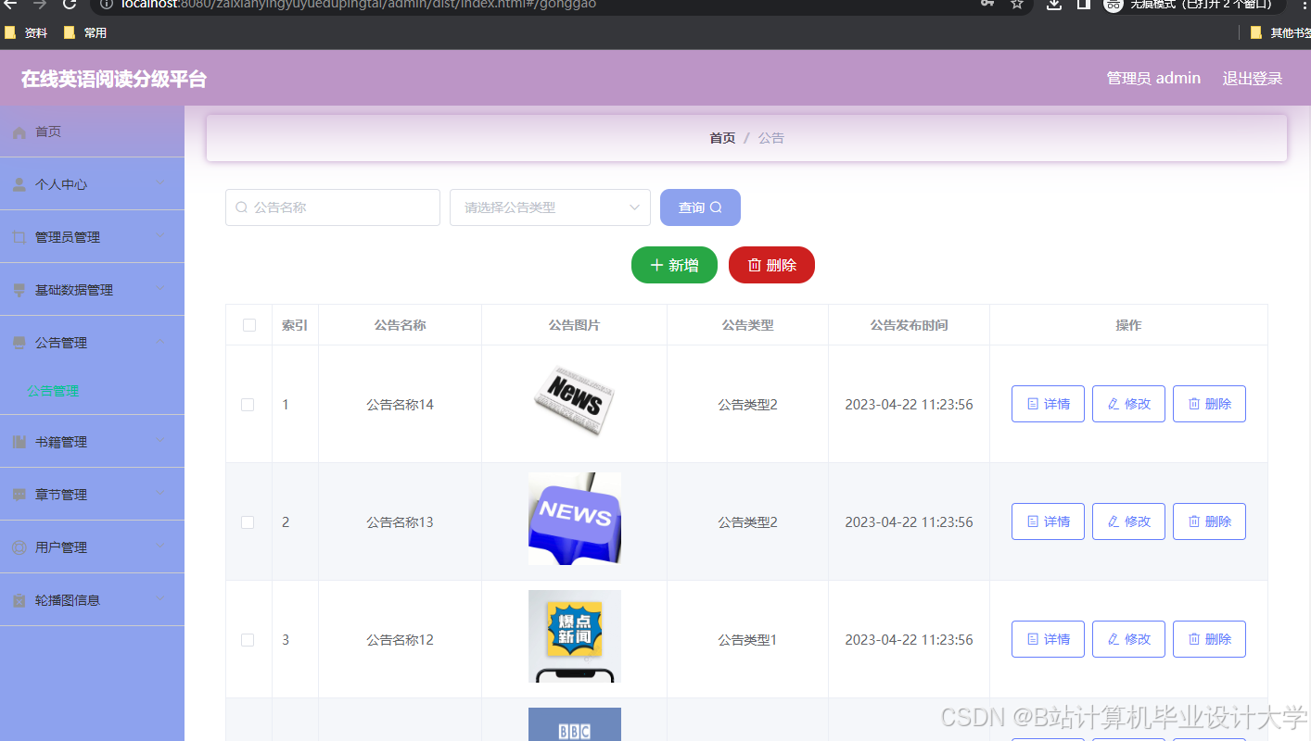
Task: Click the search icon in 公告名称 field
Action: pos(242,207)
